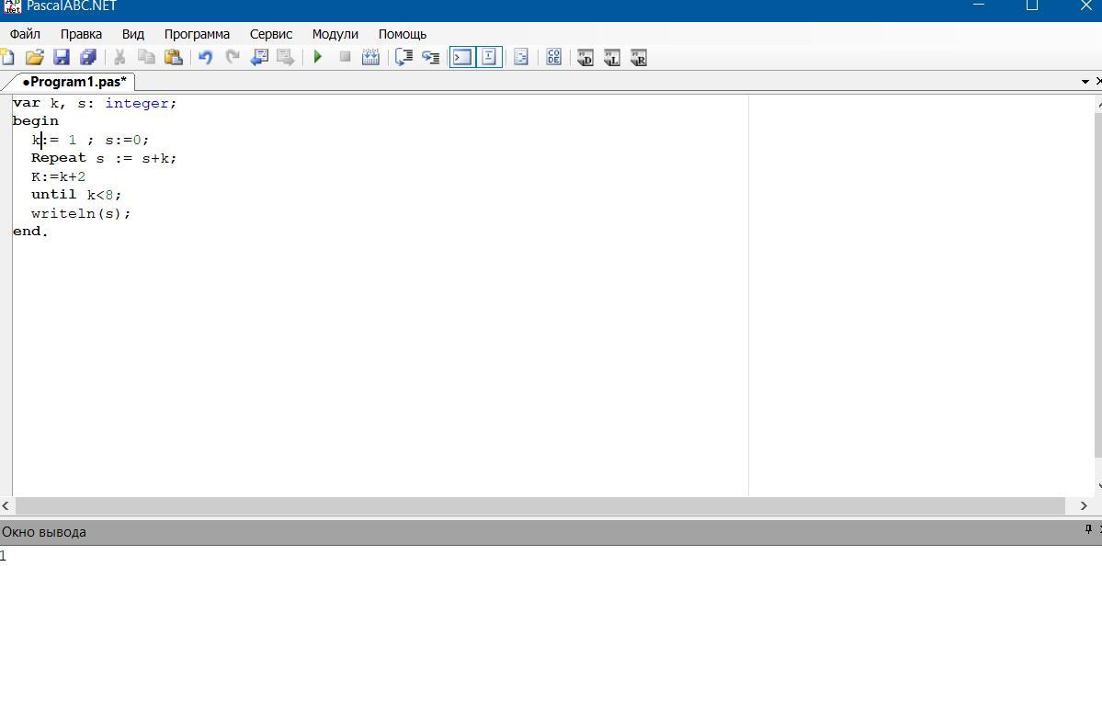Open the Сервис menu
1102x714 pixels.
270,34
